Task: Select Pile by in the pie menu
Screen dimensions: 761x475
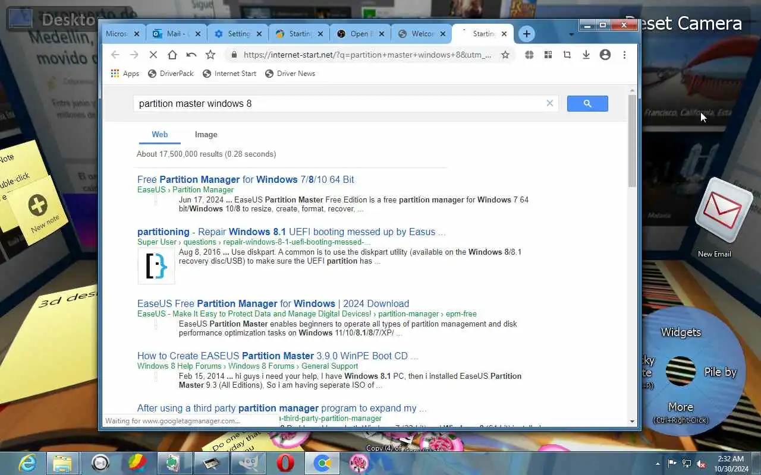Action: (721, 372)
